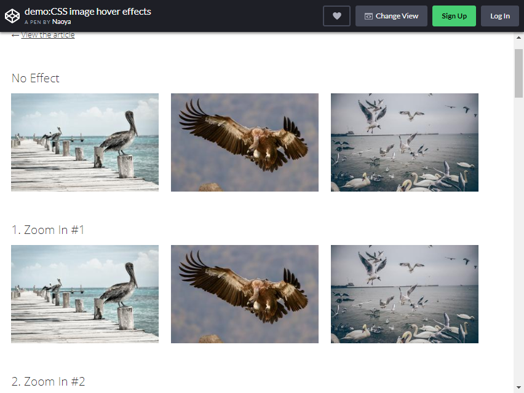Click the vulture image under Zoom In #1
524x393 pixels.
[x=245, y=294]
